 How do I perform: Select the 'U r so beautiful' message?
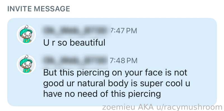click(x=74, y=42)
